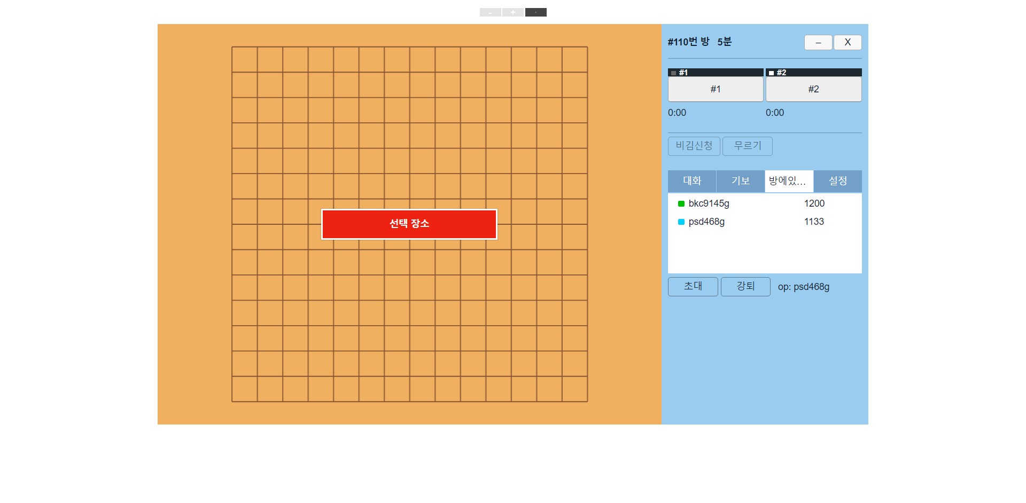Click the dark dot button above board
The image size is (1026, 503).
point(535,12)
